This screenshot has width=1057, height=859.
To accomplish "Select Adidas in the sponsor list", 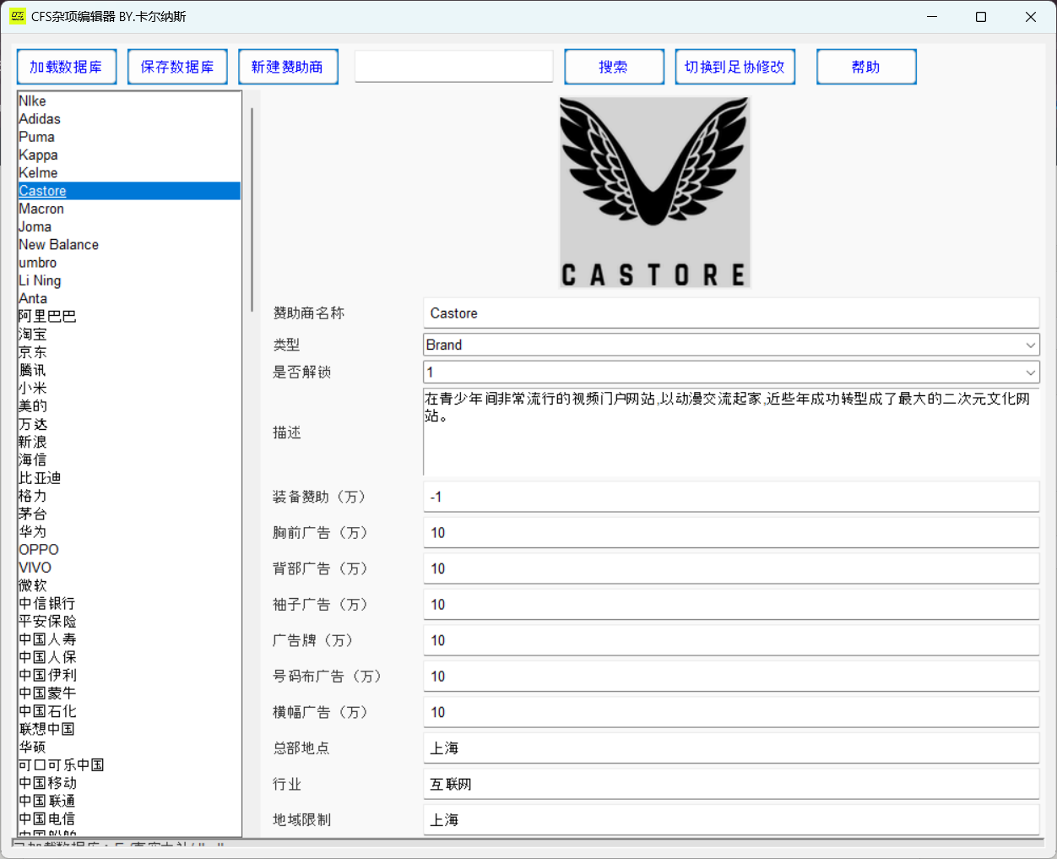I will coord(129,119).
